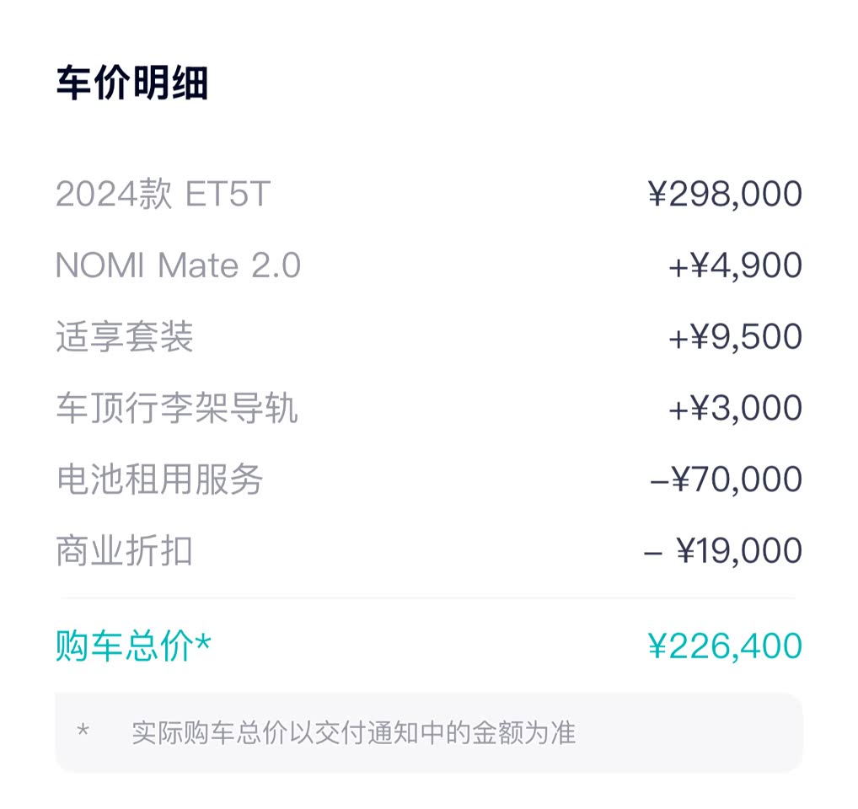This screenshot has width=858, height=809.
Task: Tap the NOMI Mate 2.0 item
Action: tap(178, 266)
